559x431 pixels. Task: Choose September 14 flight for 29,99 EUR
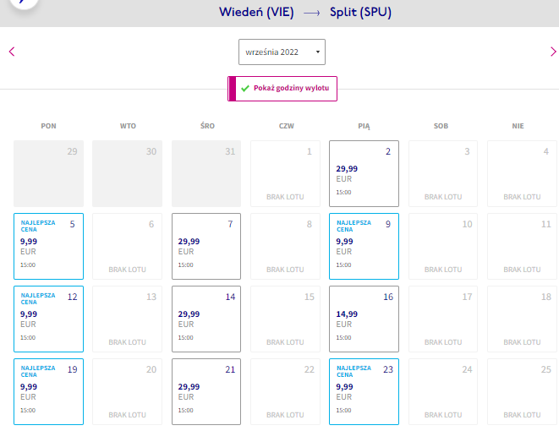(206, 319)
